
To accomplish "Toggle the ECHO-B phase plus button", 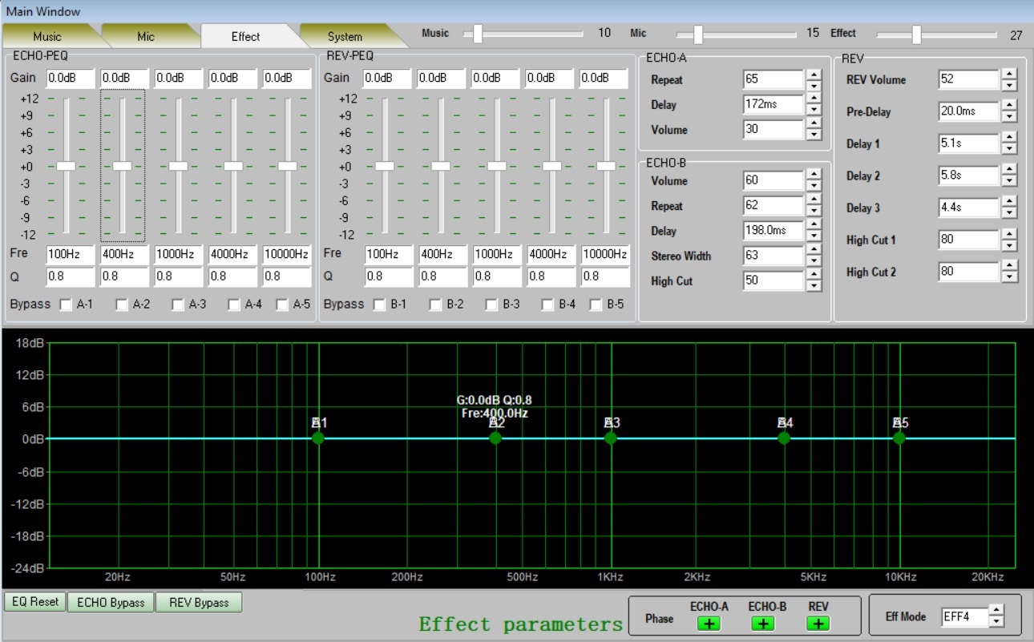I will pos(764,624).
